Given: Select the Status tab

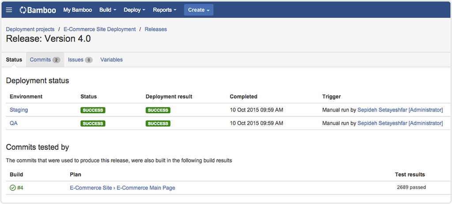Looking at the screenshot, I should [14, 60].
